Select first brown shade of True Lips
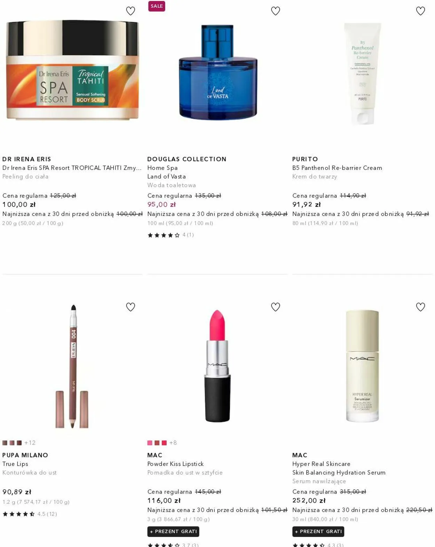The height and width of the screenshot is (547, 435). coord(5,443)
